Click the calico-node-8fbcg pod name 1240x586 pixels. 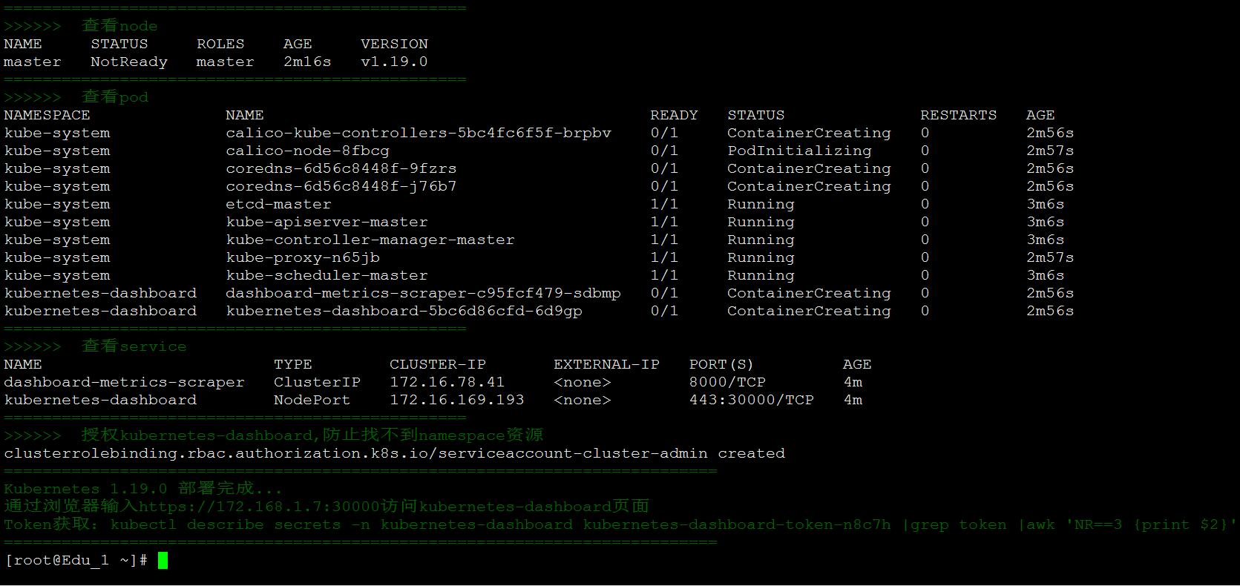click(x=307, y=151)
